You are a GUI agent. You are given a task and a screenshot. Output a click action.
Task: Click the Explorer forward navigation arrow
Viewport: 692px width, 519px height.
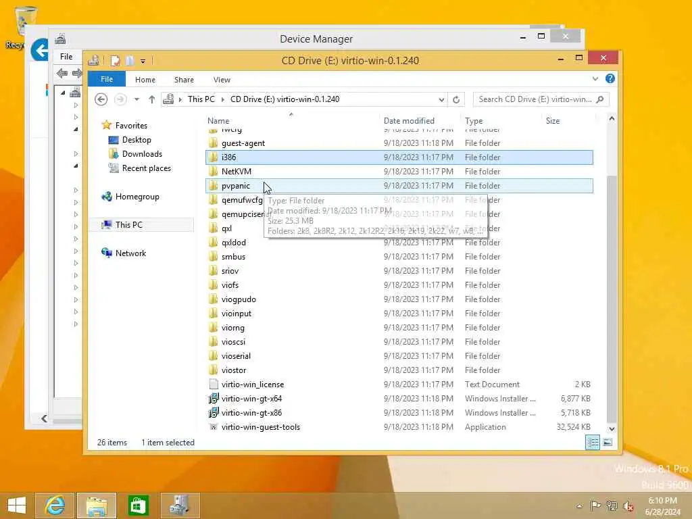pos(120,99)
